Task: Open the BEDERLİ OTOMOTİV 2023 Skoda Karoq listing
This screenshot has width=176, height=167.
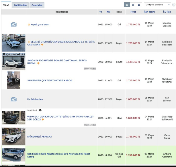Action: 61,43
